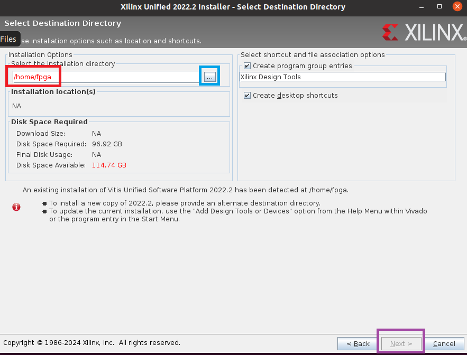Image resolution: width=467 pixels, height=355 pixels.
Task: Close the installer with the orange X
Action: point(457,6)
